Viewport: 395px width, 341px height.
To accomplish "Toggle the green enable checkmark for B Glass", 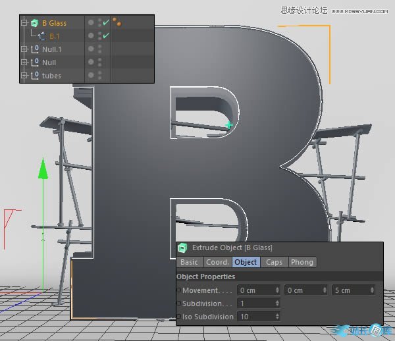I will (105, 23).
